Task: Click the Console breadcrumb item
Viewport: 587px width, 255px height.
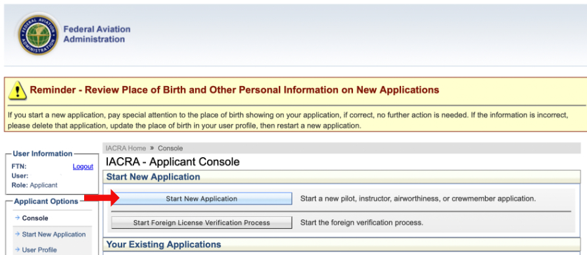Action: tap(170, 149)
